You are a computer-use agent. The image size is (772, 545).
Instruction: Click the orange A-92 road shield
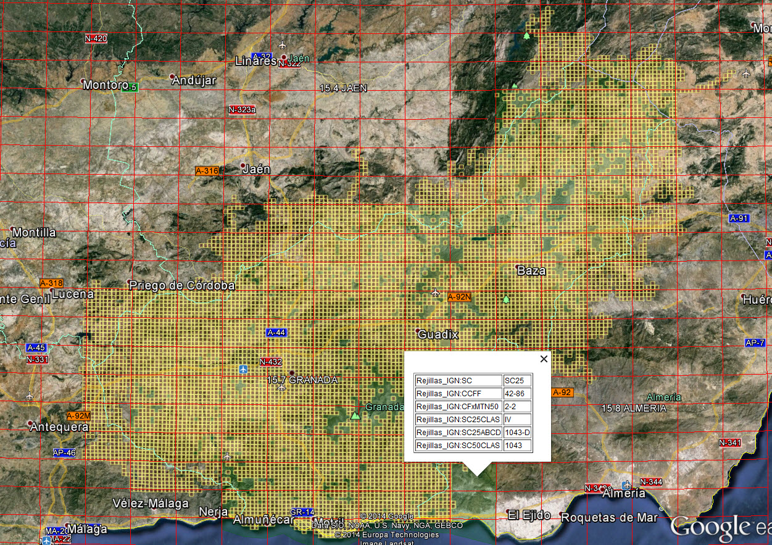(x=562, y=392)
